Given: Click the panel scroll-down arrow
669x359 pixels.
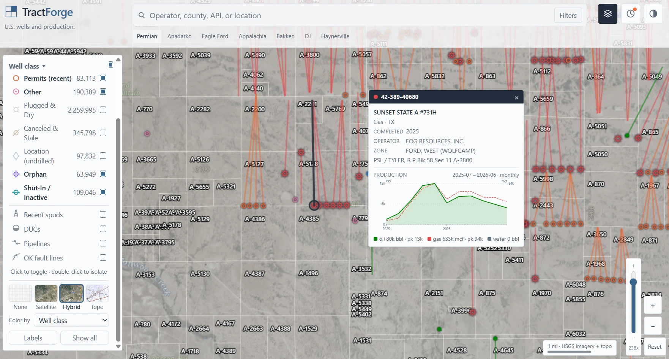Looking at the screenshot, I should pyautogui.click(x=118, y=346).
